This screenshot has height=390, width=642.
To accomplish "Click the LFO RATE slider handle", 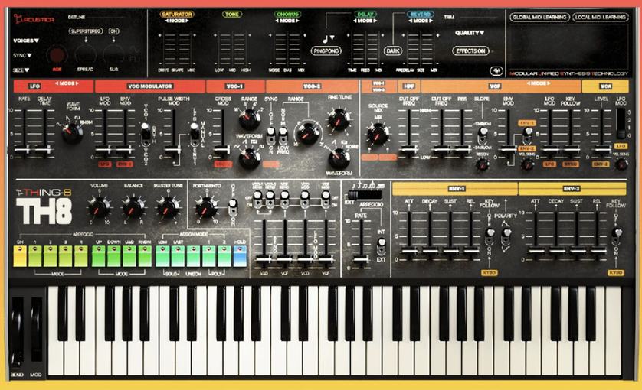I will pos(21,150).
